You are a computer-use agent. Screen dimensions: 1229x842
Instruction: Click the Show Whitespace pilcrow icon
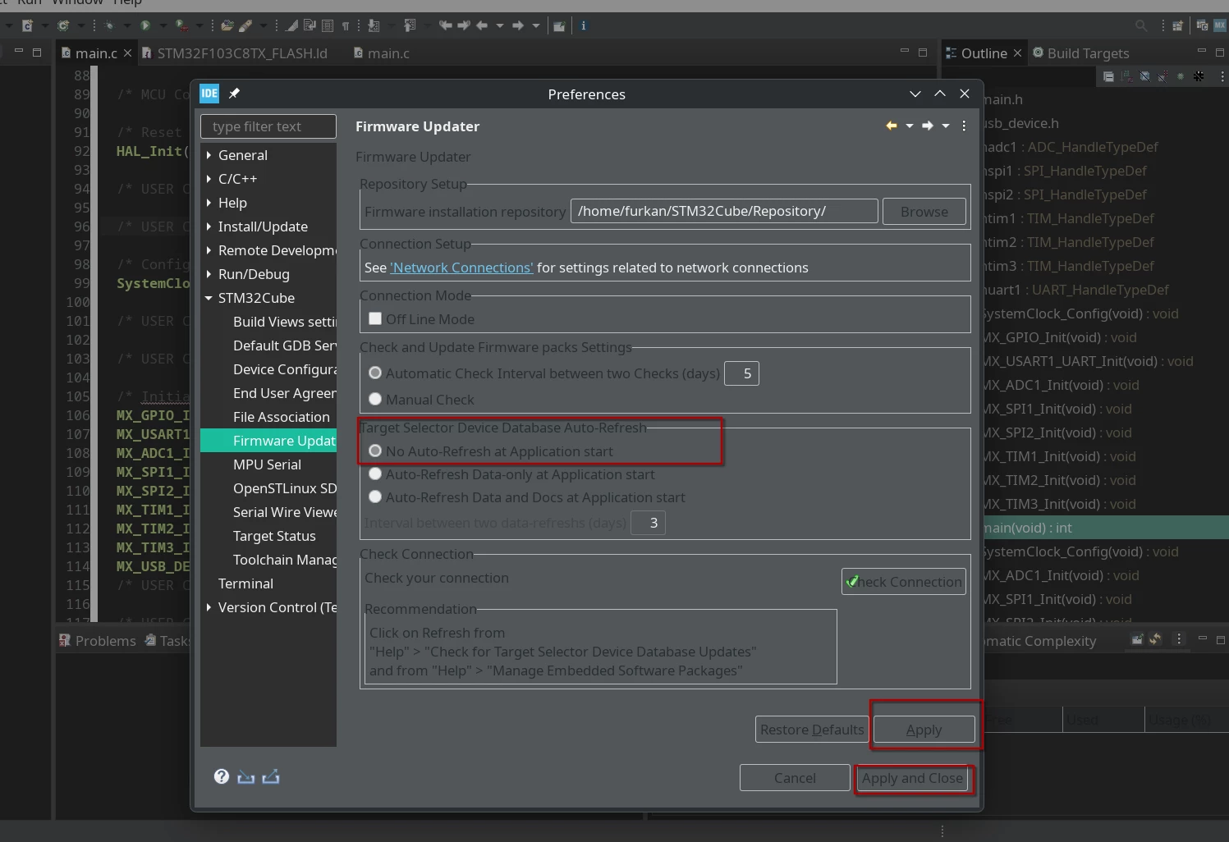click(346, 25)
